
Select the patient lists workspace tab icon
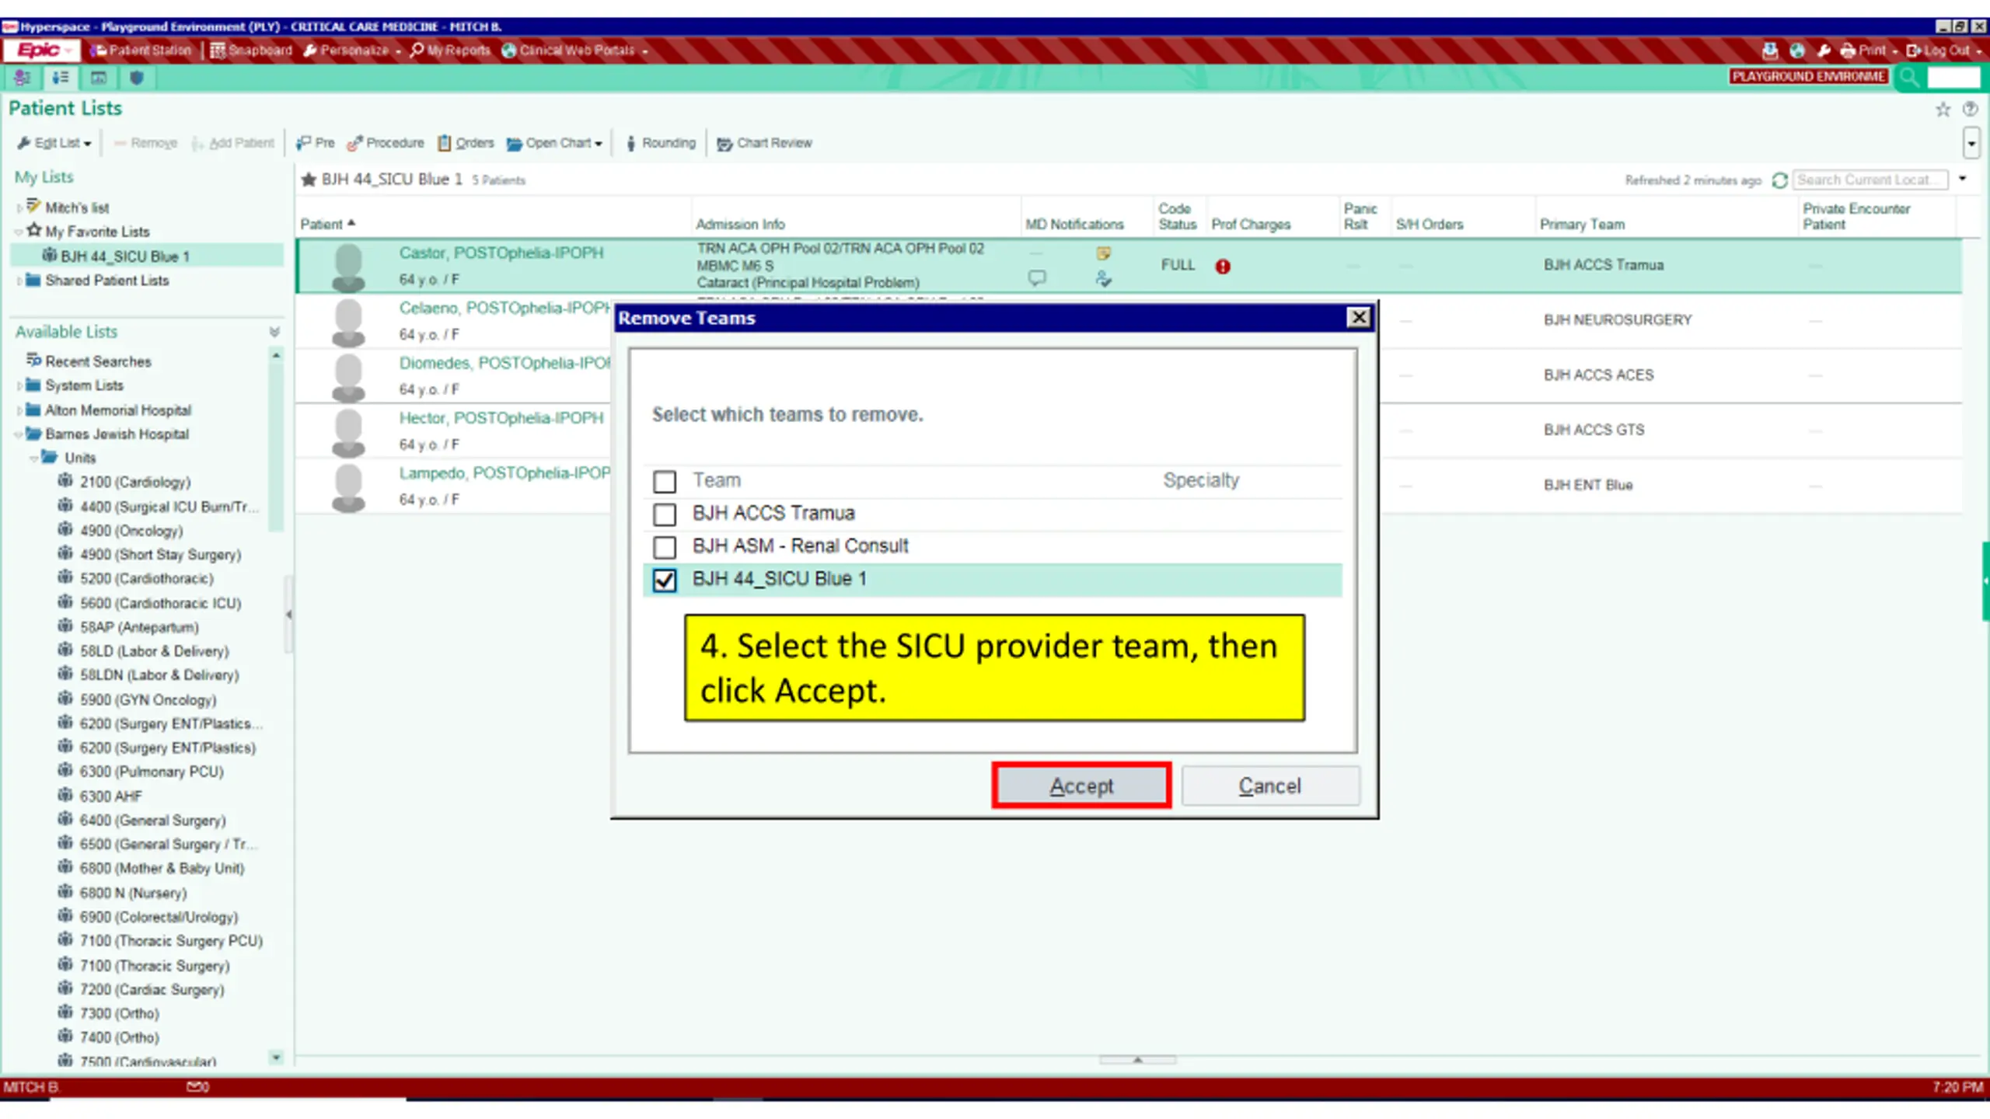pyautogui.click(x=60, y=77)
